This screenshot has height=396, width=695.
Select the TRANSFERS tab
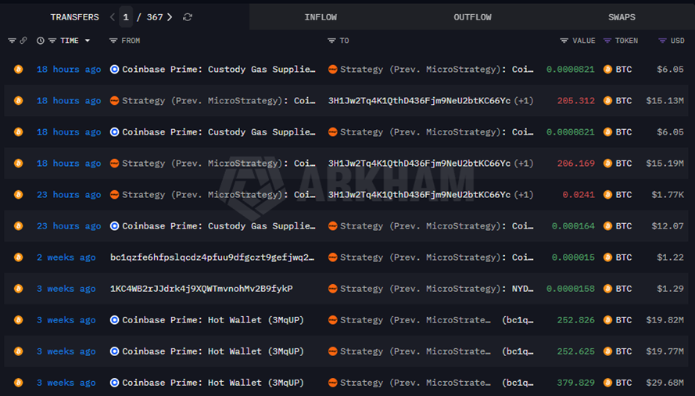74,17
